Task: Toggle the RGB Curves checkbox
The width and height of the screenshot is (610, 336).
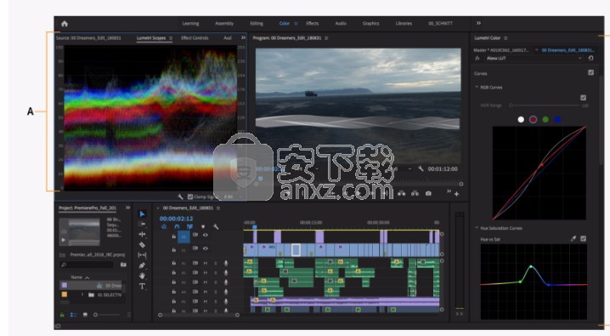Action: [583, 98]
